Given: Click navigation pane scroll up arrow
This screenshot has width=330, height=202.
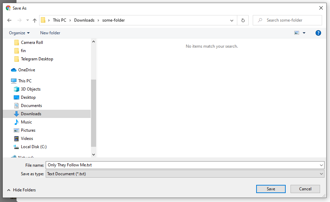Looking at the screenshot, I should 94,41.
